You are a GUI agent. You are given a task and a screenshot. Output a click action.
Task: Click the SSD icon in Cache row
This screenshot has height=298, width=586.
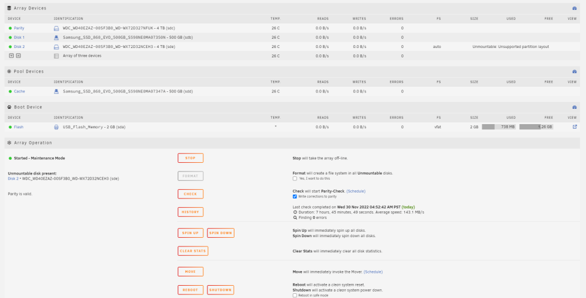click(x=56, y=91)
